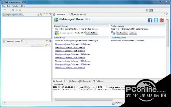This screenshot has width=171, height=107.
Task: Click the Product License section header
Action: coord(61,26)
